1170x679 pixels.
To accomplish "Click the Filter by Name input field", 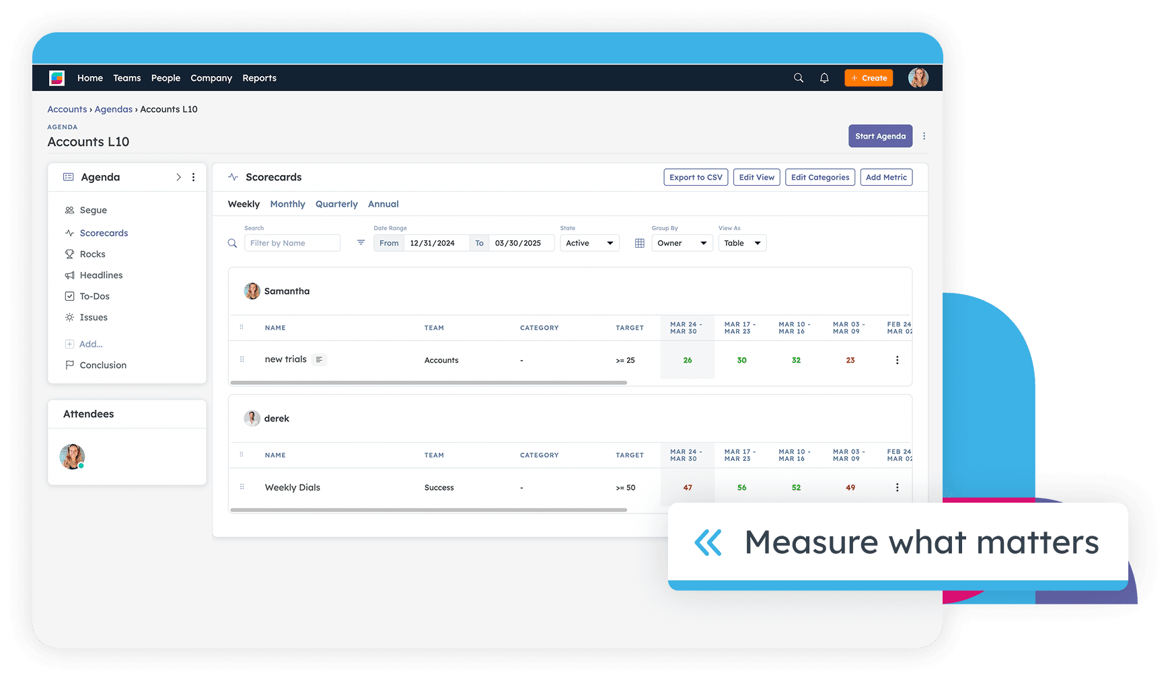I will coord(292,243).
